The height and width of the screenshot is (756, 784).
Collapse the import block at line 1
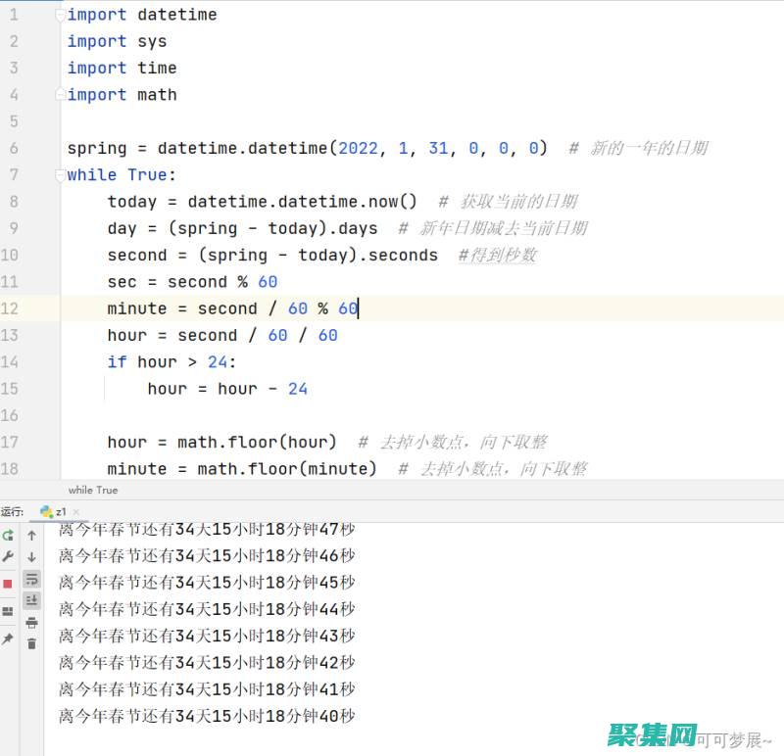click(61, 15)
